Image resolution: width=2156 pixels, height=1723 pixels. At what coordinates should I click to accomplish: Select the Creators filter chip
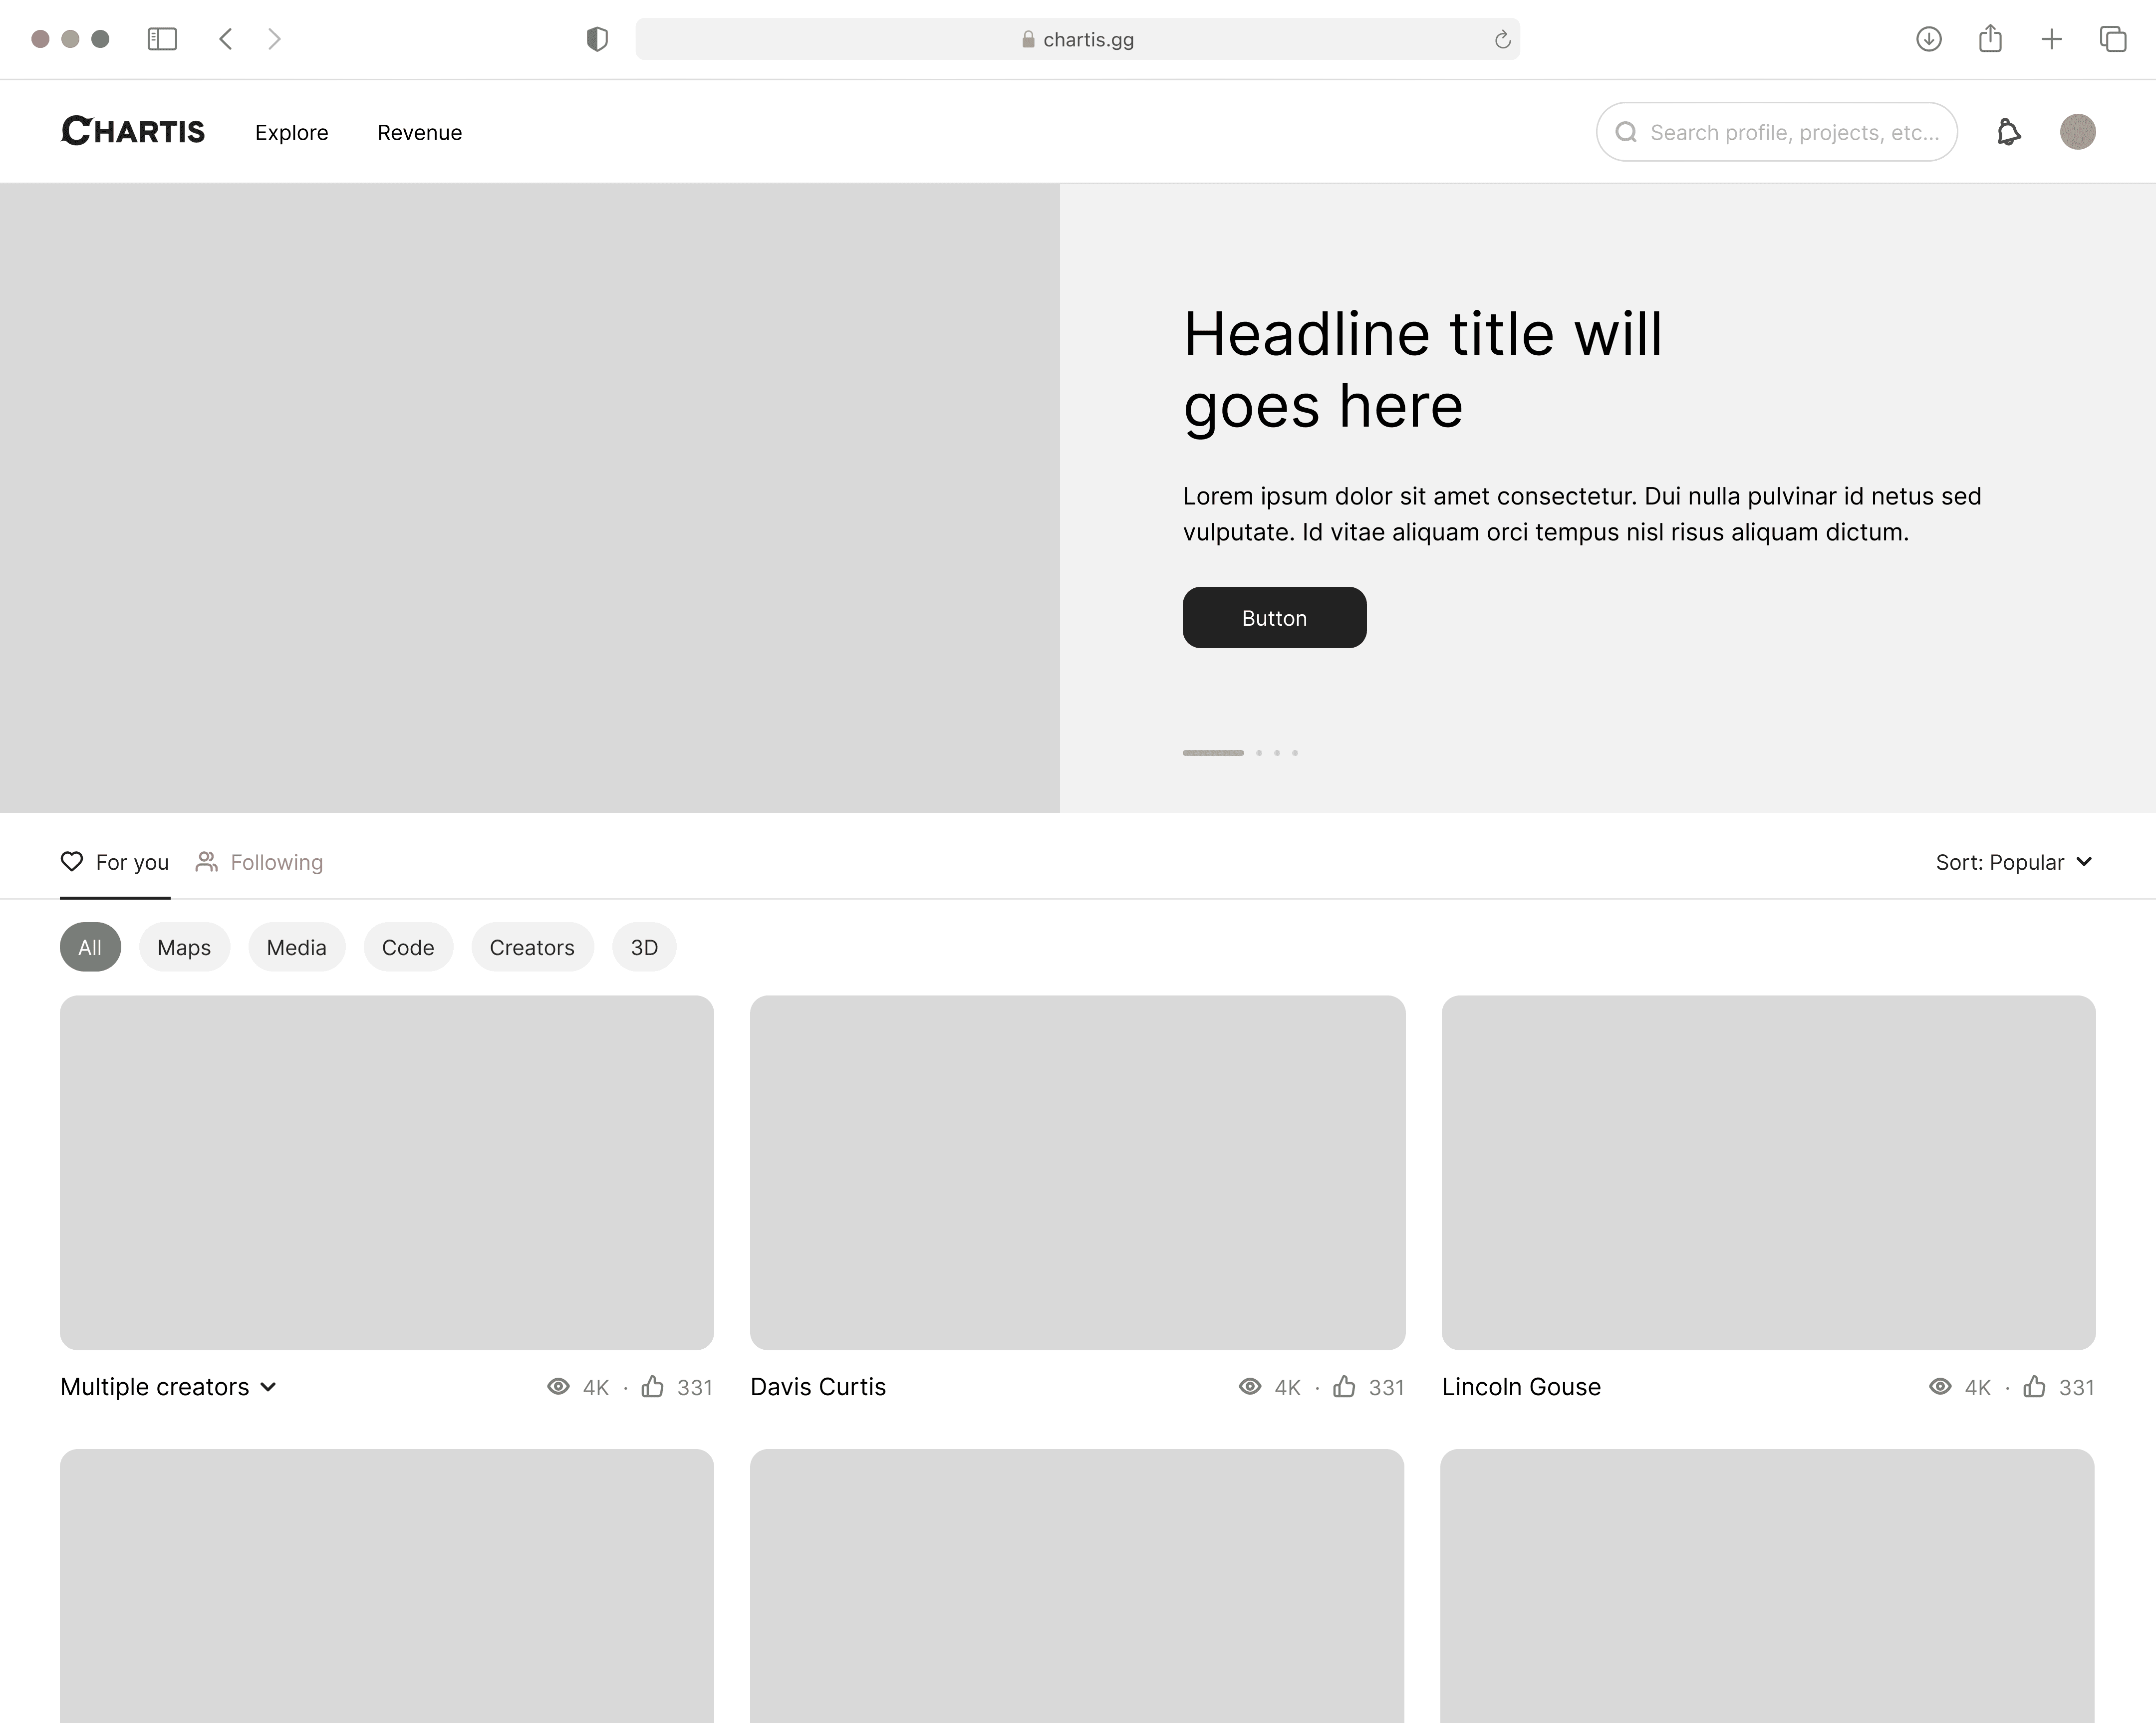point(532,947)
